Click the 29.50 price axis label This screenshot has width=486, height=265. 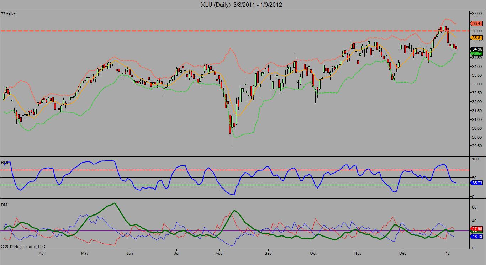point(477,146)
